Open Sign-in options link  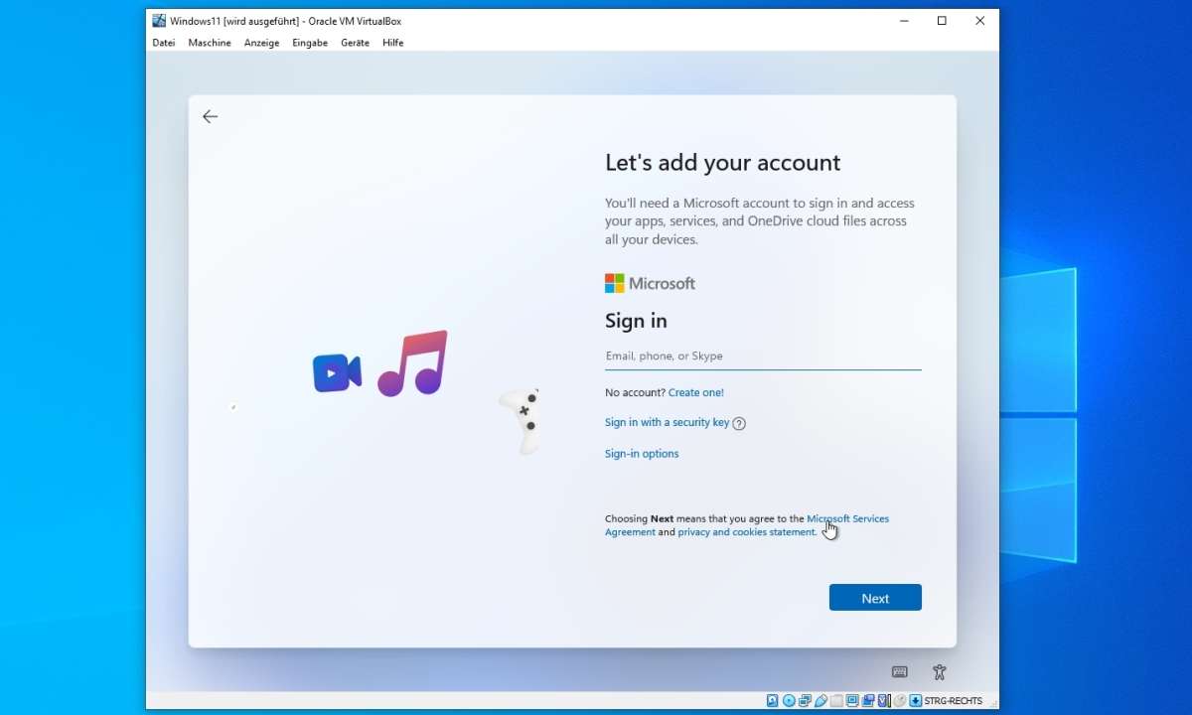[x=642, y=454]
